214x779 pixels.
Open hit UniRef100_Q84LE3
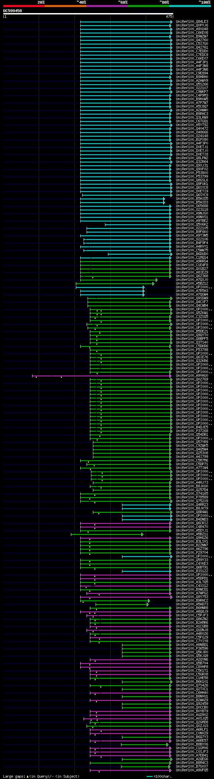point(192,22)
